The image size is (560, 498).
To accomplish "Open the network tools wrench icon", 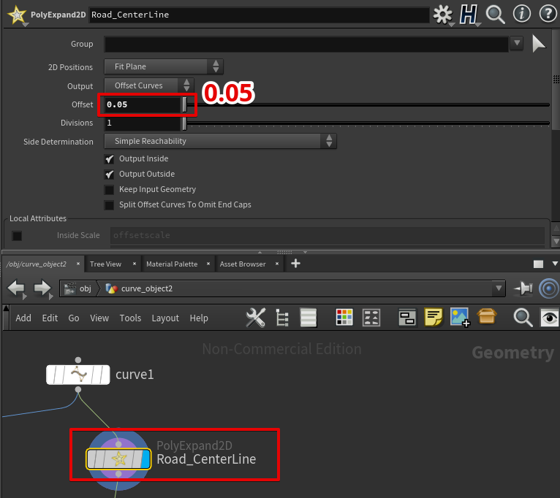I will point(256,318).
